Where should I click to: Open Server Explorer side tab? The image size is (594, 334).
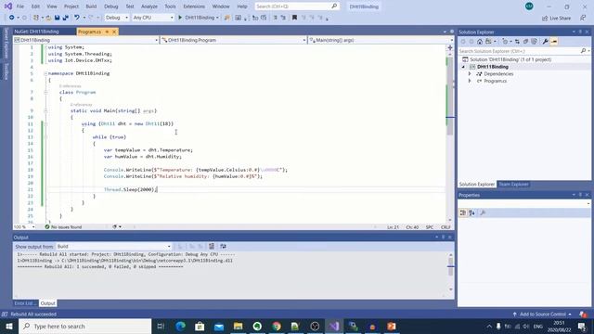[6, 43]
